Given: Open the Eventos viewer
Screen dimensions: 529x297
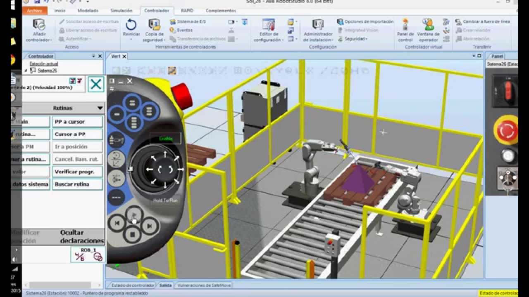Looking at the screenshot, I should click(181, 30).
